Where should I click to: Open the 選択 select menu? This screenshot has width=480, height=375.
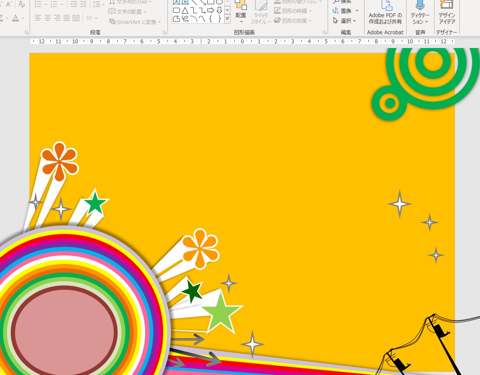click(345, 21)
